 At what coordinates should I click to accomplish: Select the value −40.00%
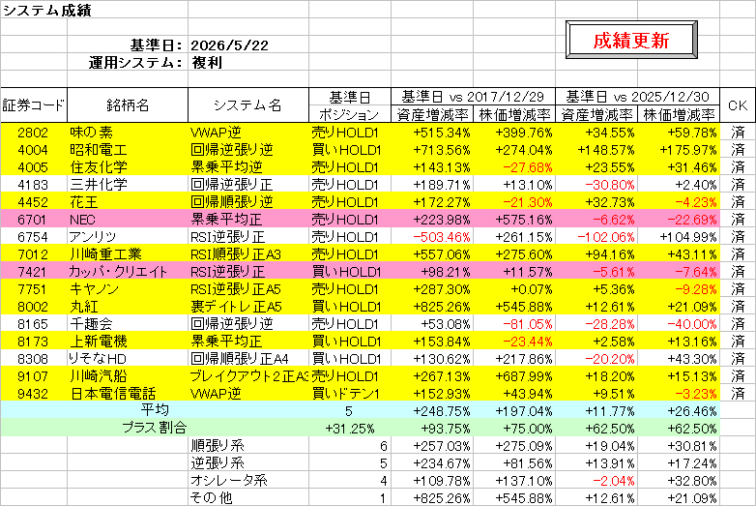(679, 324)
